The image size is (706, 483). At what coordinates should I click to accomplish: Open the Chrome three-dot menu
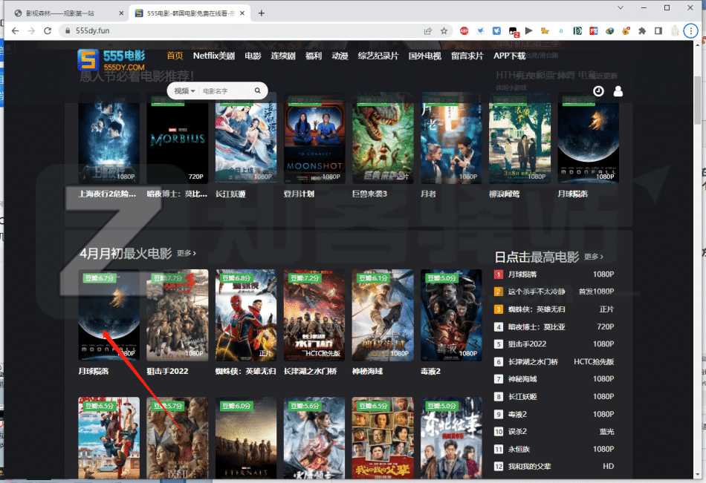(x=692, y=31)
